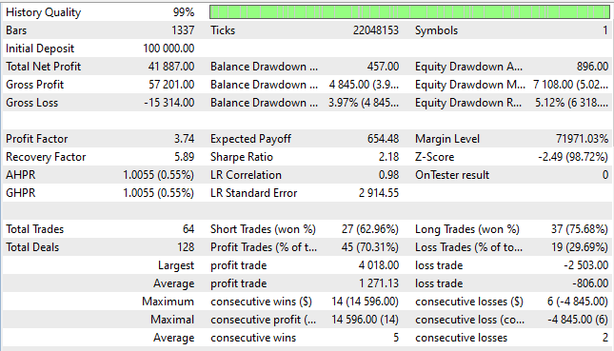Click consecutive loss value -4 845.00 (6)
Viewport: 614px width, 351px height.
coord(578,320)
